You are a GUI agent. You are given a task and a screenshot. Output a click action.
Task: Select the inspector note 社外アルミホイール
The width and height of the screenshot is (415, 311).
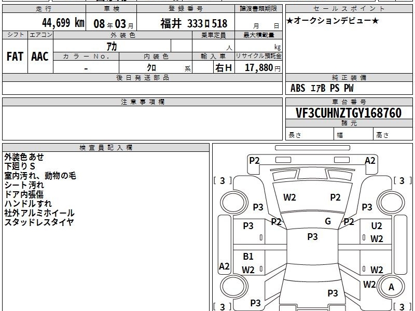(39, 213)
